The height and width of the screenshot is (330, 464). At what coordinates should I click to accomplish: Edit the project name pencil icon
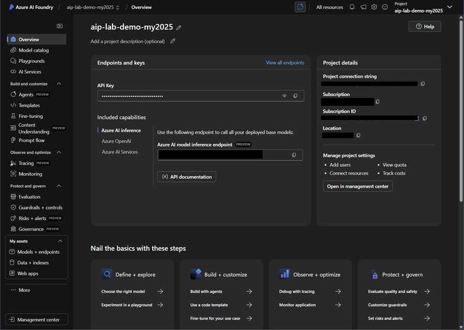tap(179, 27)
